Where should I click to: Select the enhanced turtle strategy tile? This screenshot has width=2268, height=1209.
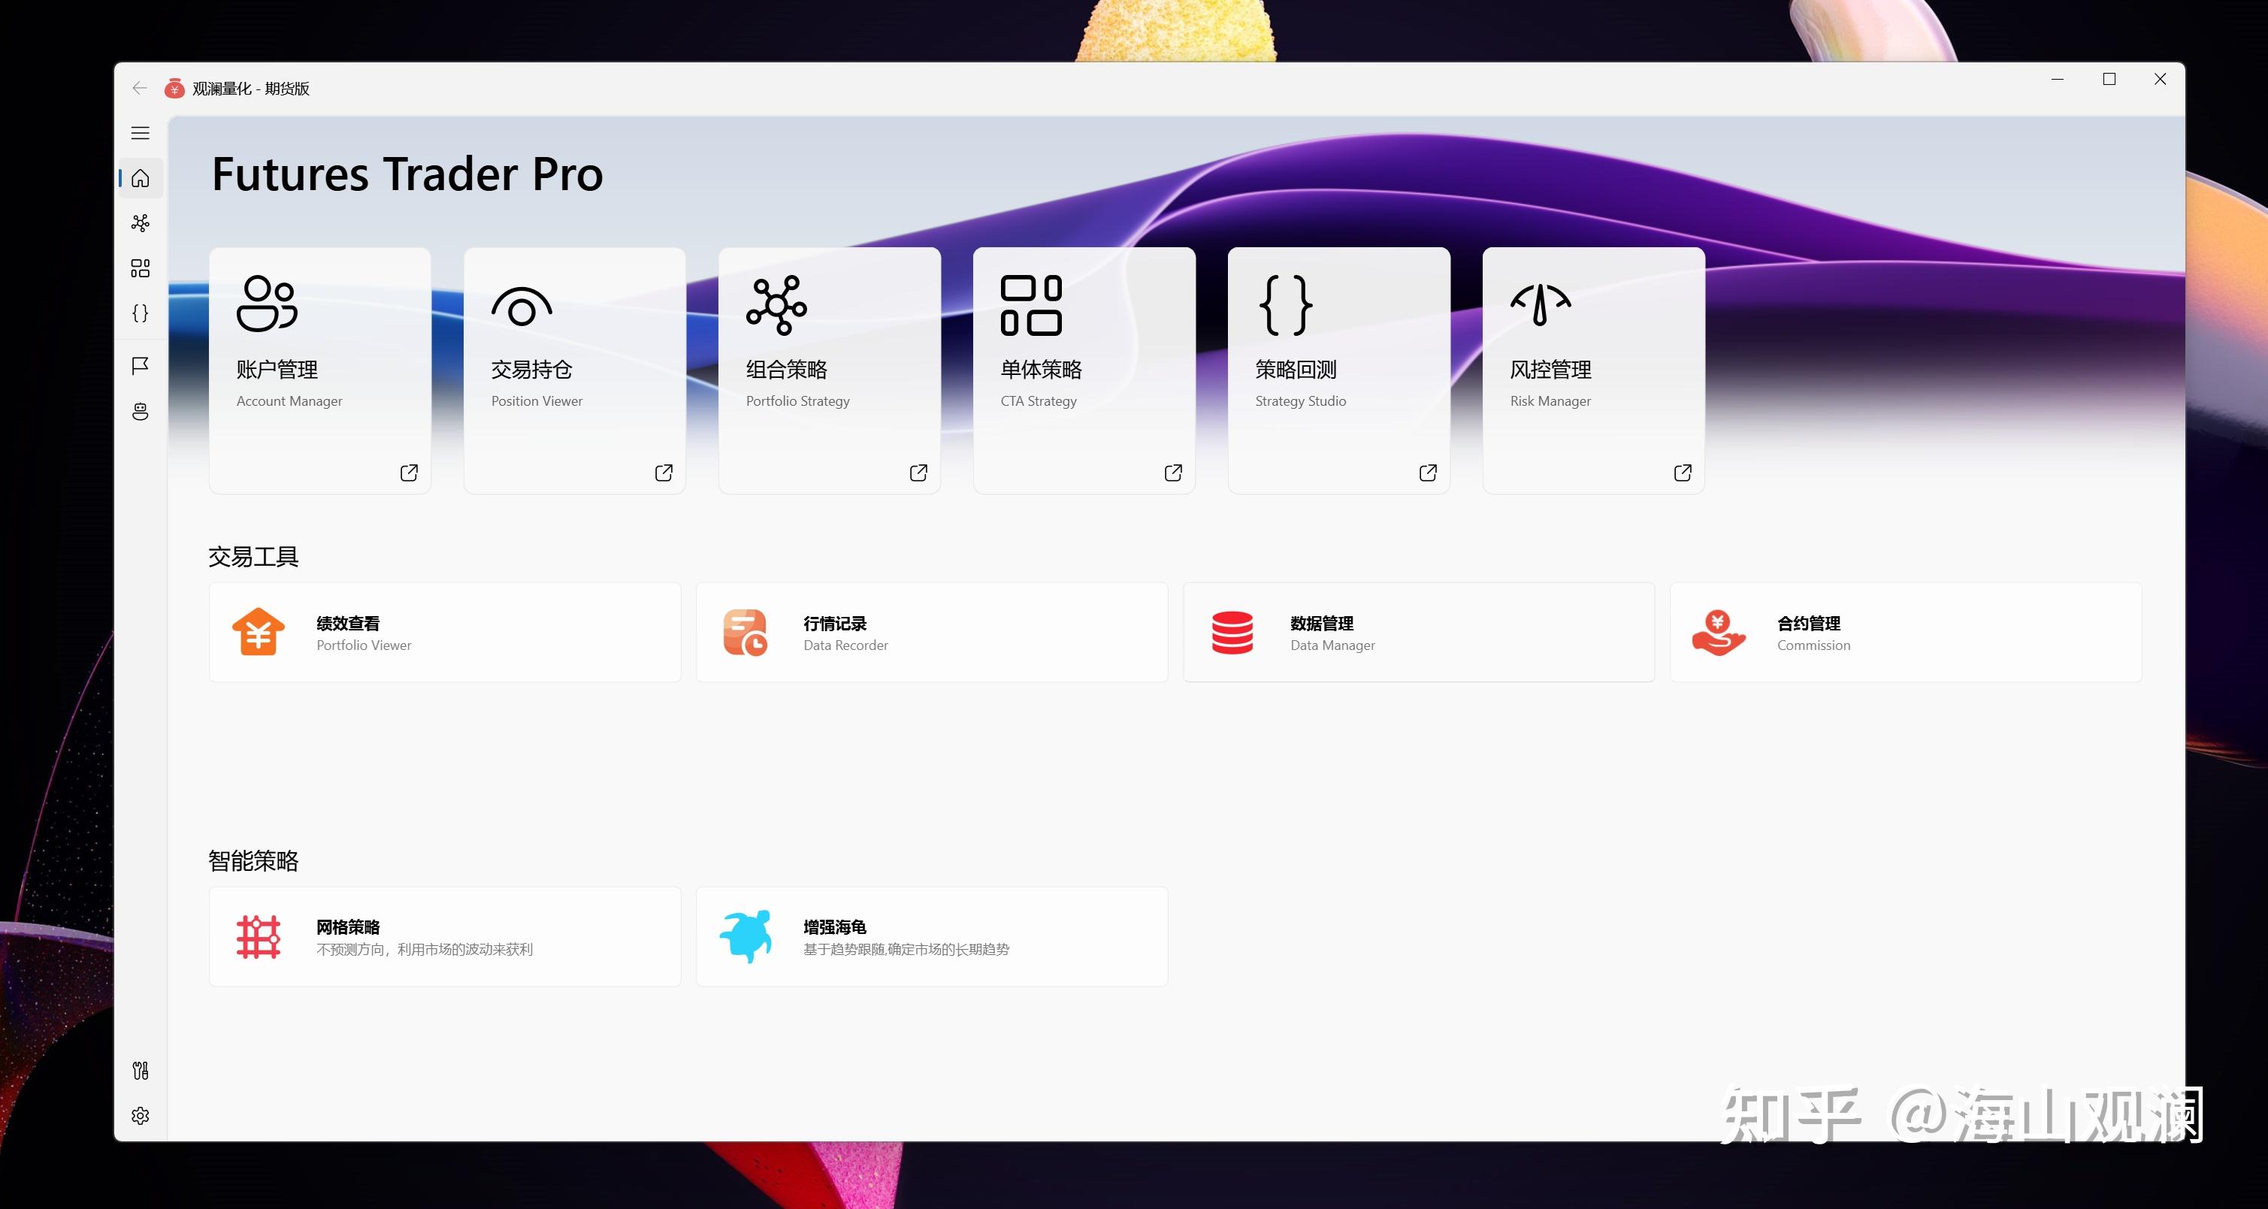pyautogui.click(x=932, y=937)
